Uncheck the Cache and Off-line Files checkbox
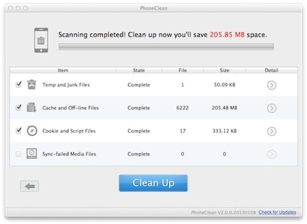Image resolution: width=307 pixels, height=224 pixels. 19,108
